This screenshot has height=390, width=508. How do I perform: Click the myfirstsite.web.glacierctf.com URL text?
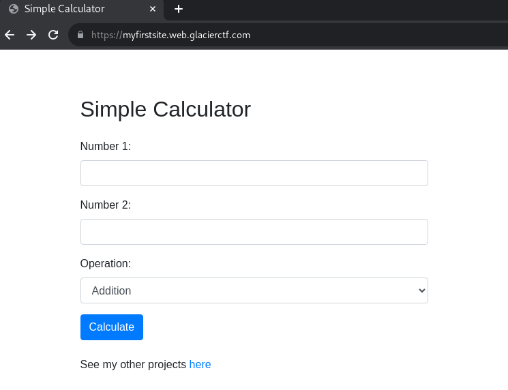tap(170, 35)
